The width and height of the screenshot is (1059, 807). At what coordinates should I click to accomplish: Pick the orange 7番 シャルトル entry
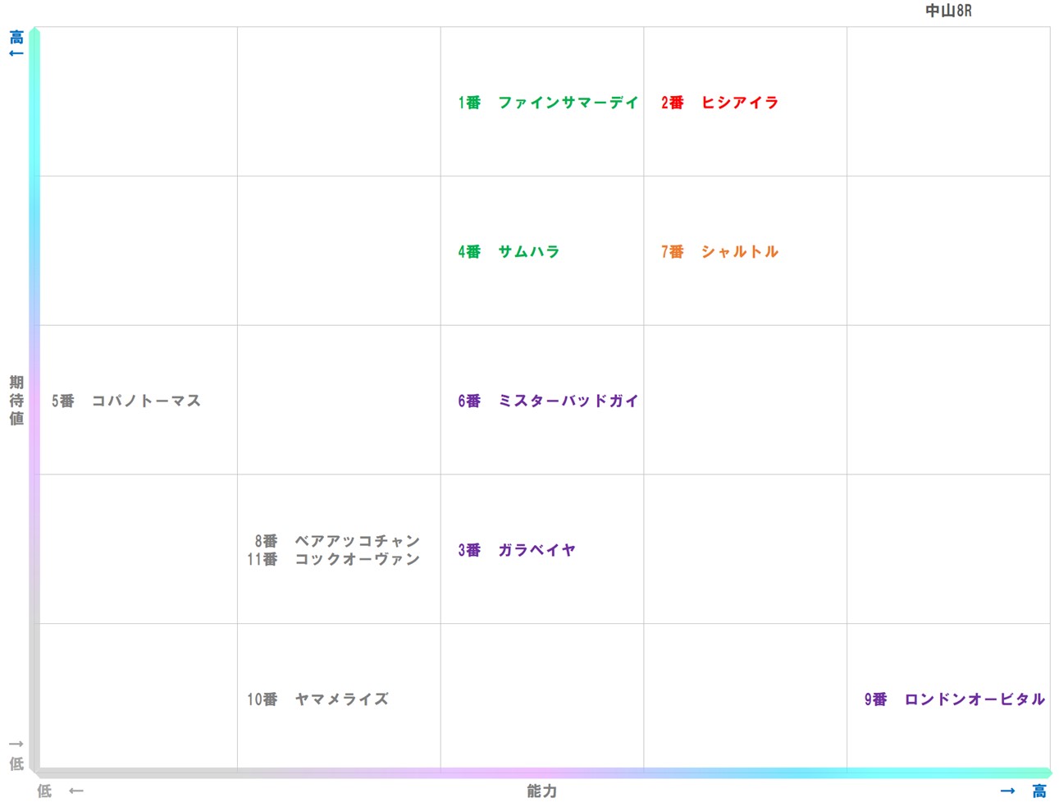(x=719, y=252)
